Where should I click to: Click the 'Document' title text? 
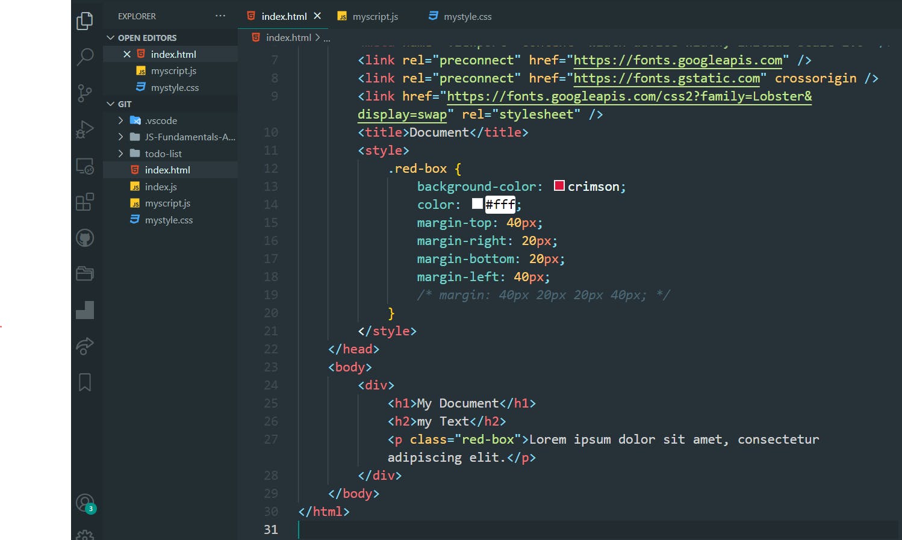[439, 132]
